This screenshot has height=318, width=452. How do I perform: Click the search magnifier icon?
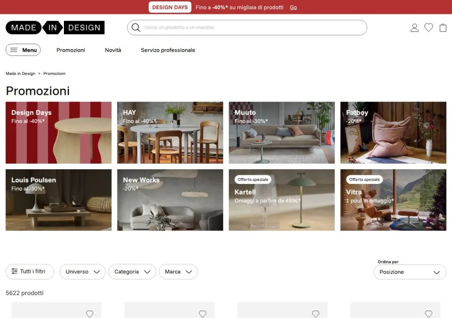pyautogui.click(x=136, y=28)
